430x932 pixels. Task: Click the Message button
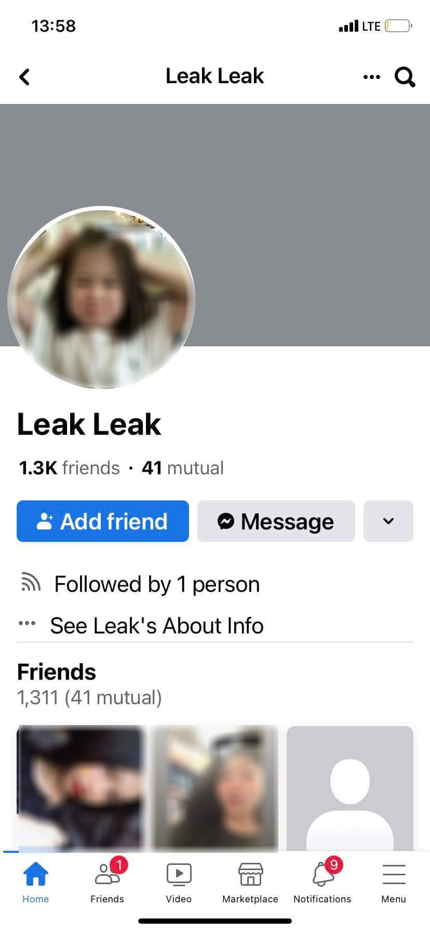point(276,521)
